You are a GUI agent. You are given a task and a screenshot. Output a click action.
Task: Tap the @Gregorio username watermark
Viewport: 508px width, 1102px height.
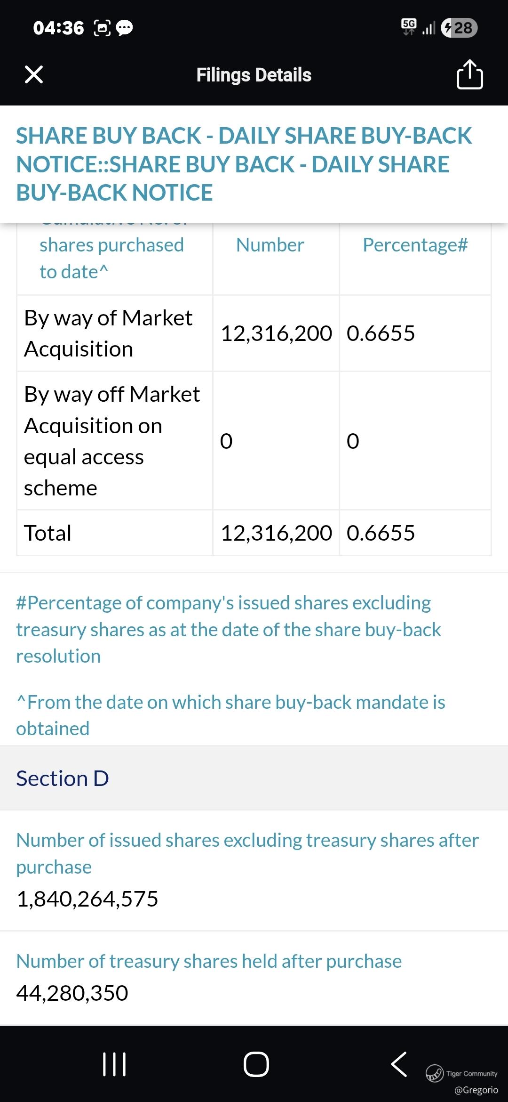pyautogui.click(x=476, y=1090)
